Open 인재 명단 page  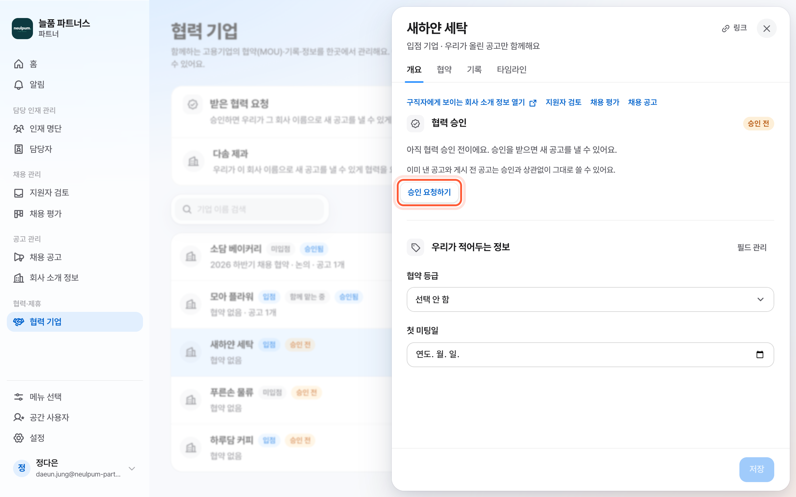(x=75, y=129)
